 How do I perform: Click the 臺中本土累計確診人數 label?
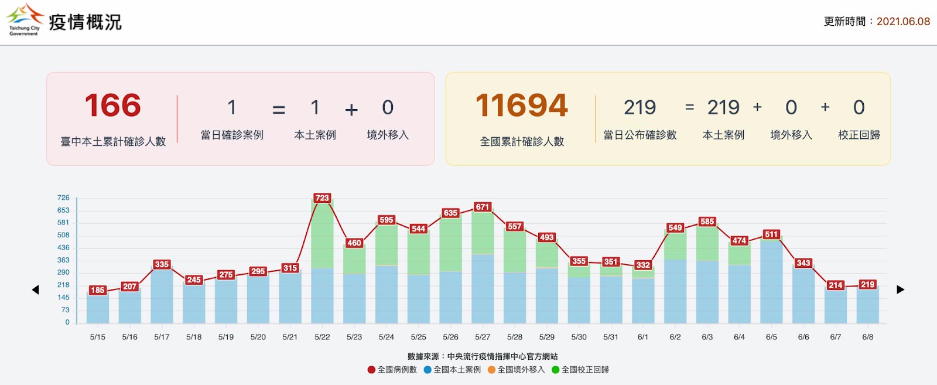coord(113,141)
